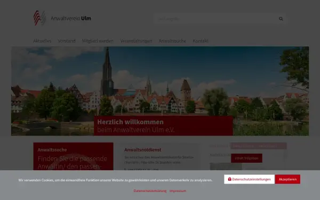Click the Anwaltsnotdienst heading
320x200 pixels.
click(x=142, y=150)
